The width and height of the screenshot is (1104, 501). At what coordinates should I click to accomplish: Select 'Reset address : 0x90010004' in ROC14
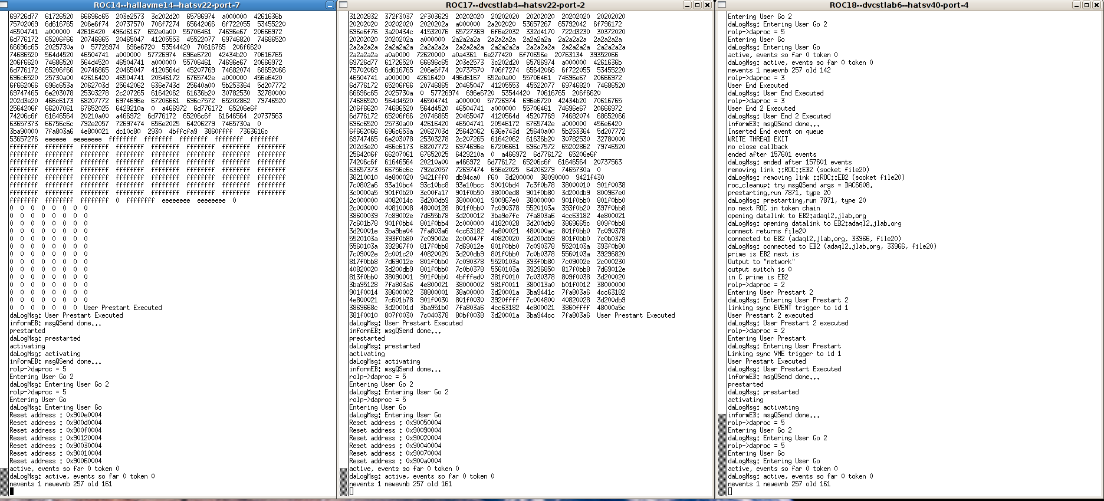pyautogui.click(x=55, y=453)
